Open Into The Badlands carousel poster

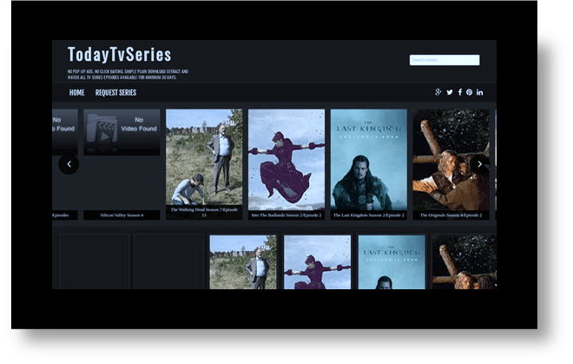tap(286, 160)
